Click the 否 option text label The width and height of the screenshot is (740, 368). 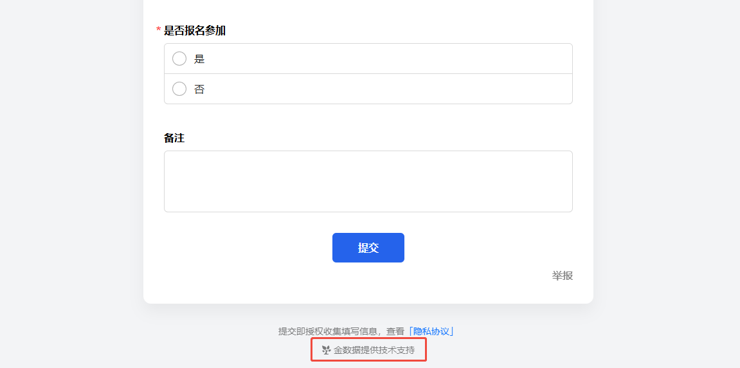pyautogui.click(x=199, y=89)
